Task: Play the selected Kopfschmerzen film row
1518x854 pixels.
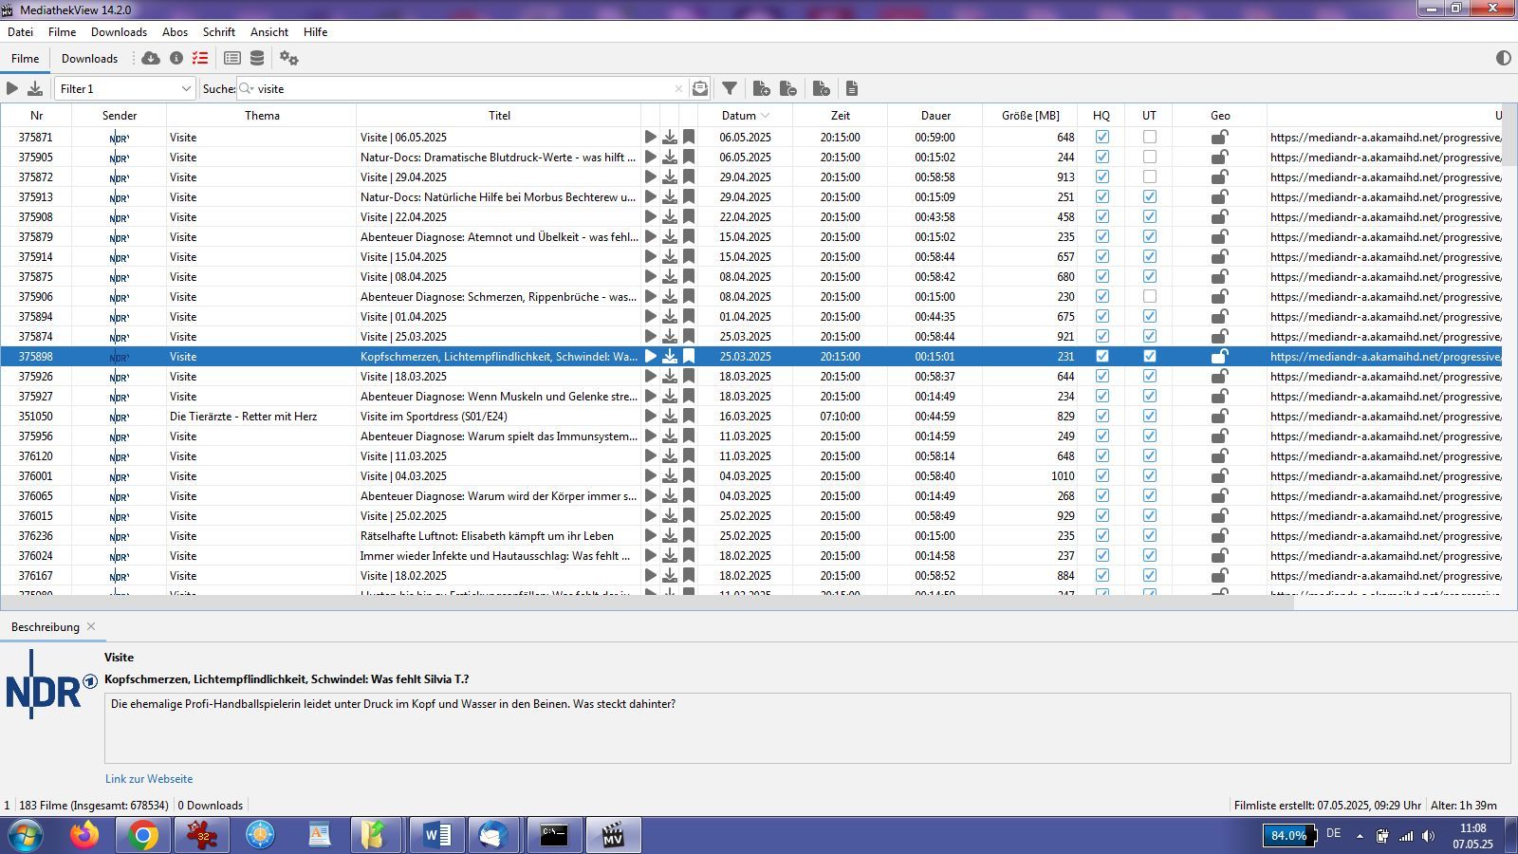Action: coord(651,356)
